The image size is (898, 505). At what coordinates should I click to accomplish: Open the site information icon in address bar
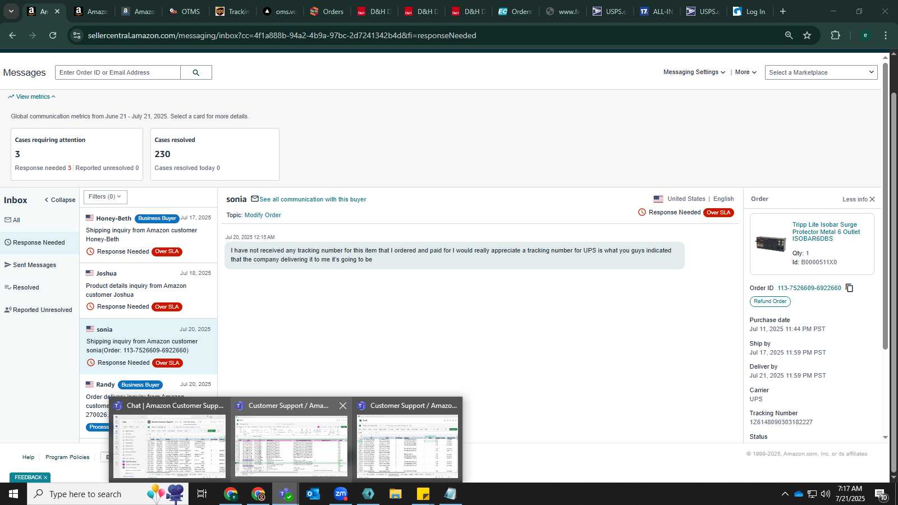(x=77, y=35)
